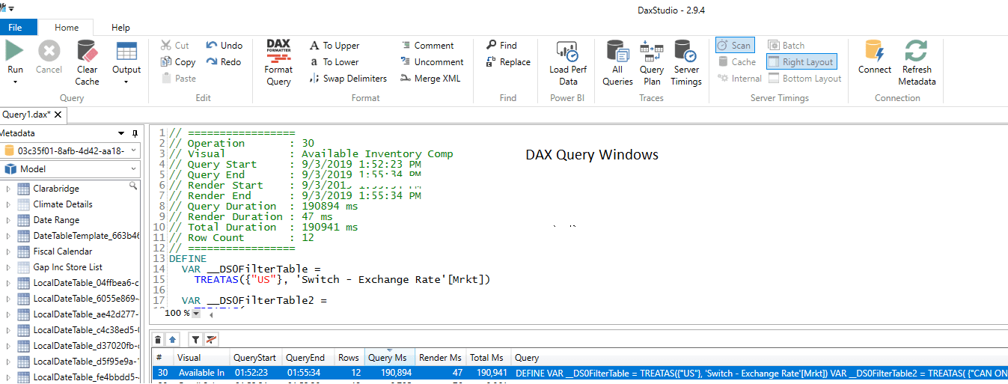Expand the Clarabridge table

(9, 189)
